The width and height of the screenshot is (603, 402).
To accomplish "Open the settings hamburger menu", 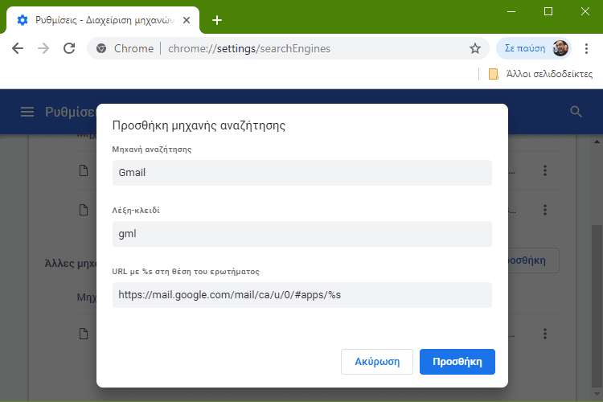I will coord(27,112).
